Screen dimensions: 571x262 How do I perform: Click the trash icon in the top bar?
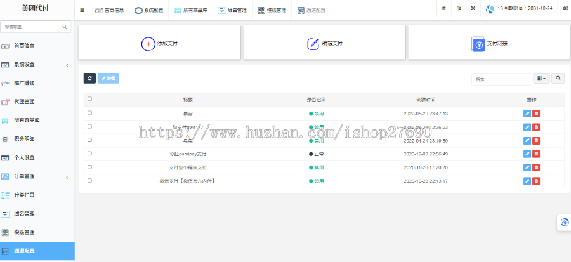click(443, 9)
